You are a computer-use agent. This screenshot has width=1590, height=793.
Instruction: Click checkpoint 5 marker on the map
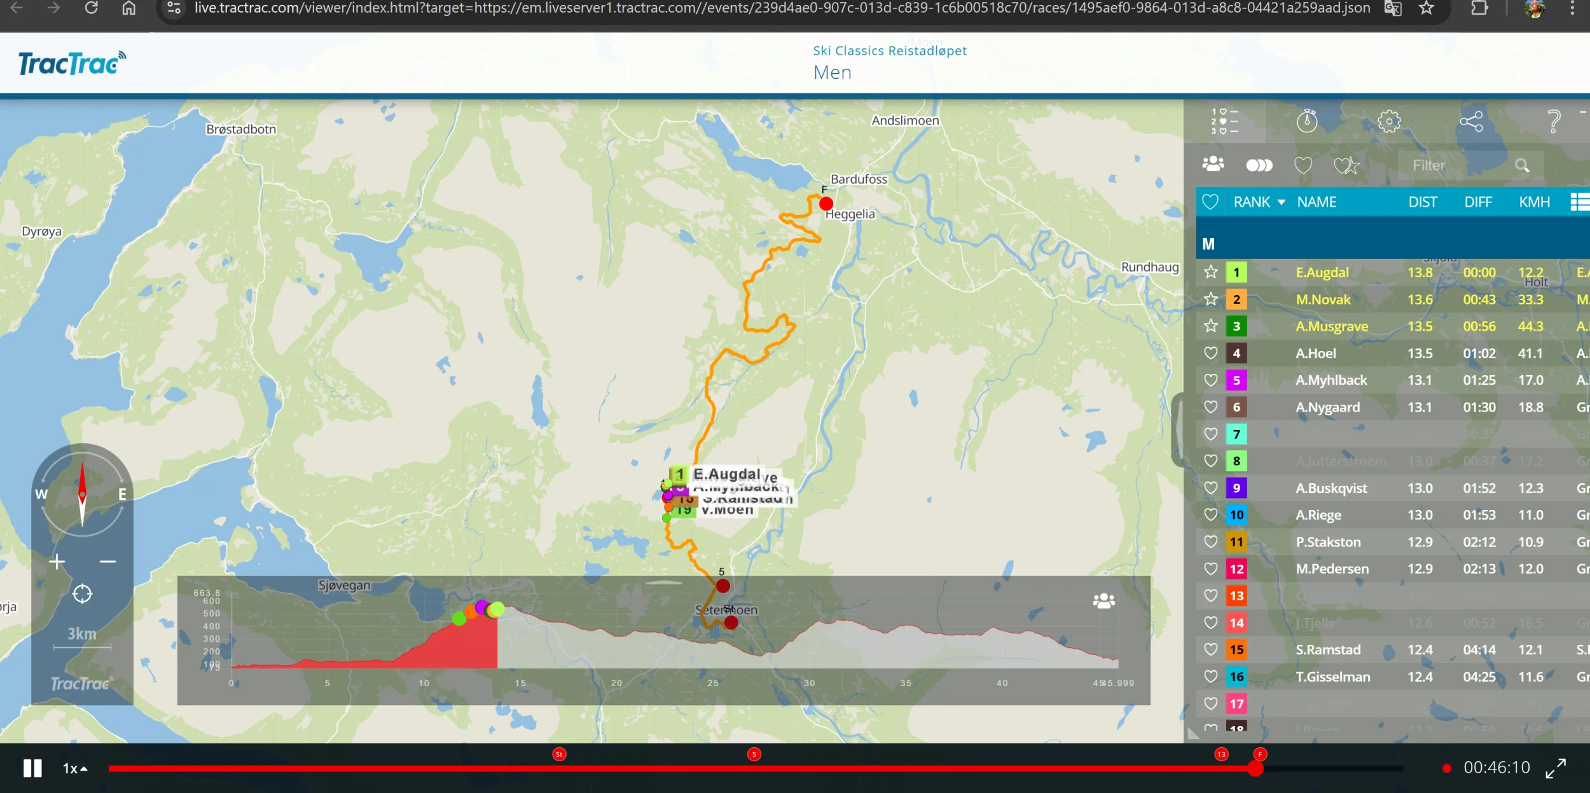(x=722, y=585)
